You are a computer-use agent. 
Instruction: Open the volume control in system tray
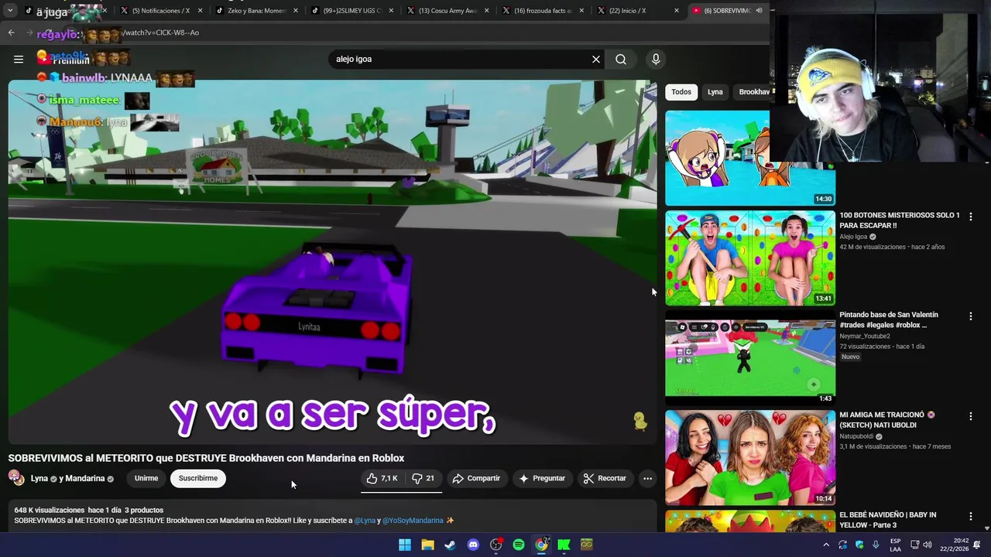click(x=928, y=545)
